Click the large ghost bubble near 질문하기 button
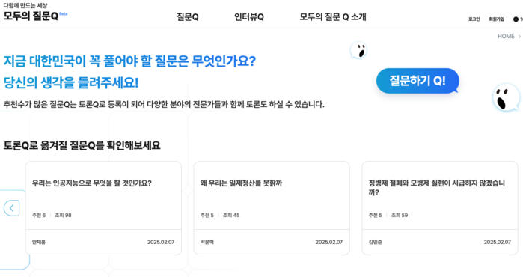Viewport: 523px width, 277px height. (x=506, y=97)
